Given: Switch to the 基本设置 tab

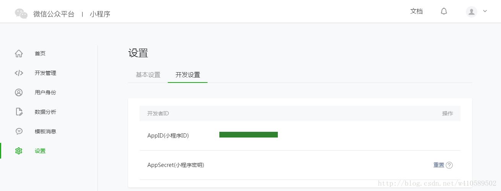Looking at the screenshot, I should tap(148, 75).
